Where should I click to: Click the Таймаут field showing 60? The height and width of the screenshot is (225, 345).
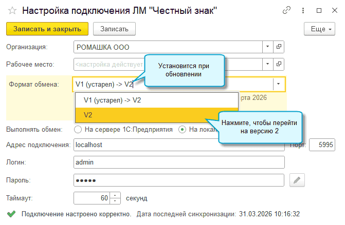pos(92,198)
